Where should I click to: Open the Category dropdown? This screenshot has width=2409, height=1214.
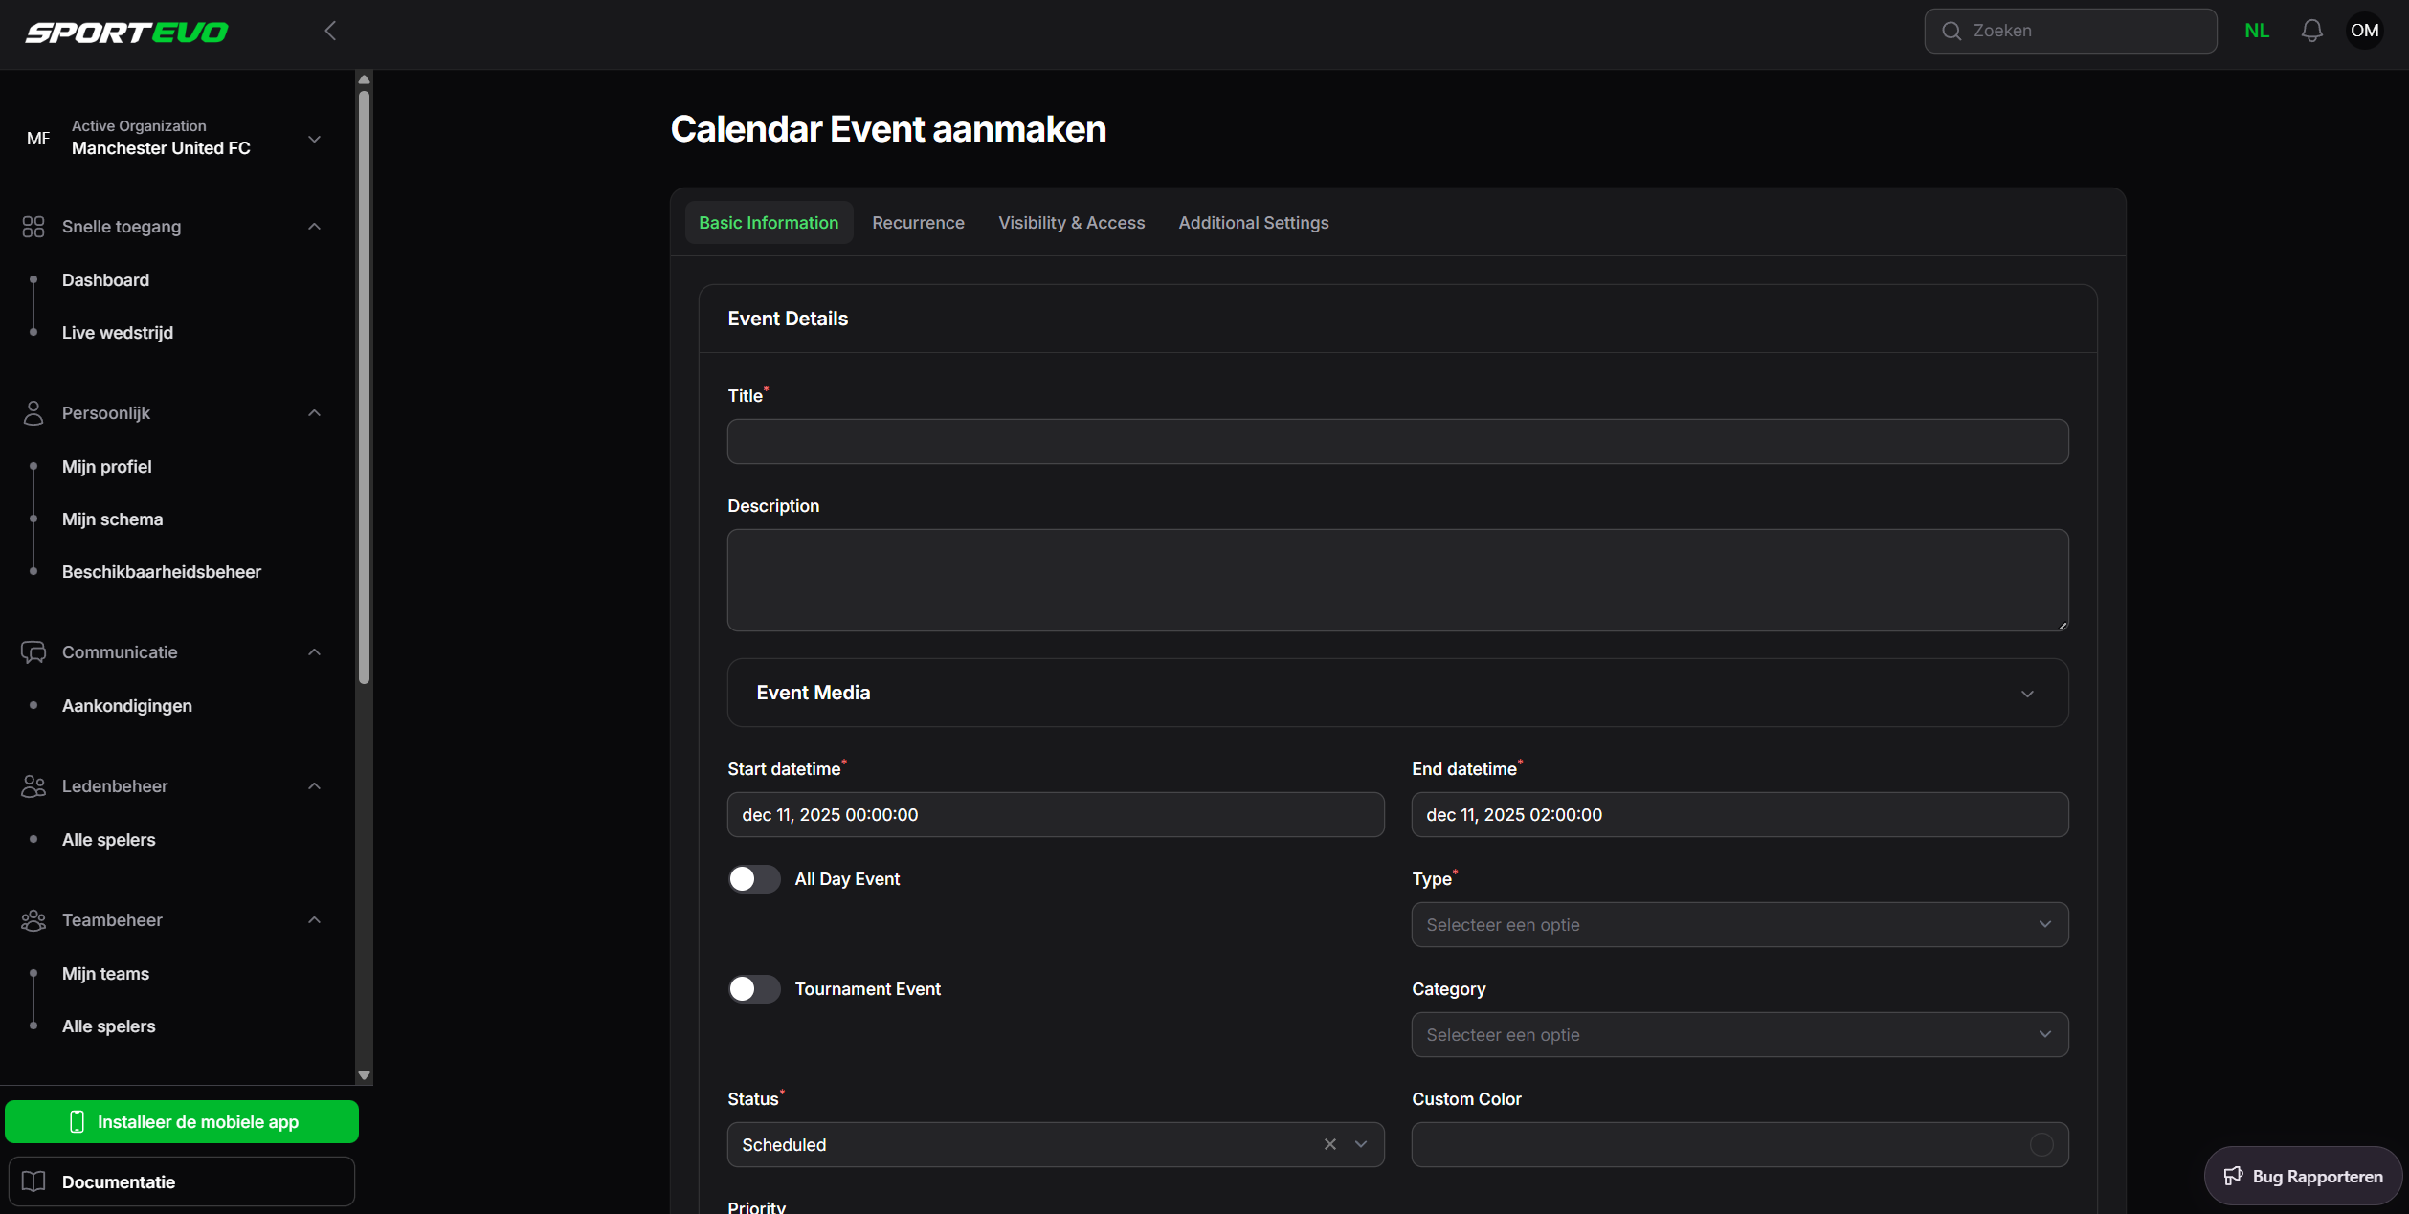click(x=1739, y=1034)
